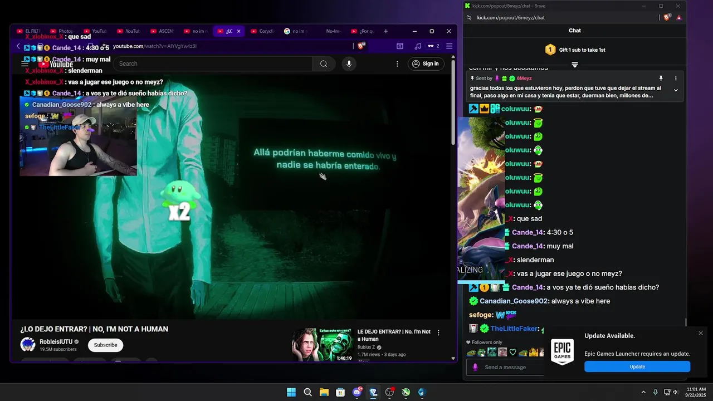713x401 pixels.
Task: Click the purple microphone icon in chat input
Action: click(x=475, y=367)
